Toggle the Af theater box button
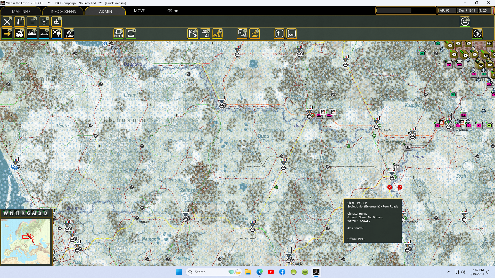 (x=34, y=213)
